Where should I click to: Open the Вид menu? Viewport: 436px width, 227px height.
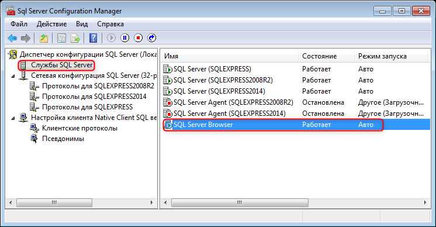click(82, 24)
